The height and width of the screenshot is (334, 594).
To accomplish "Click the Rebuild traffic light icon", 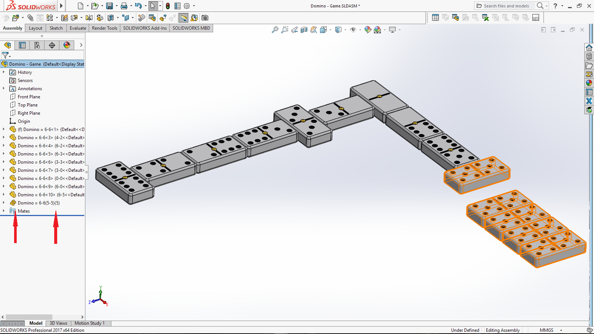I will [x=168, y=6].
